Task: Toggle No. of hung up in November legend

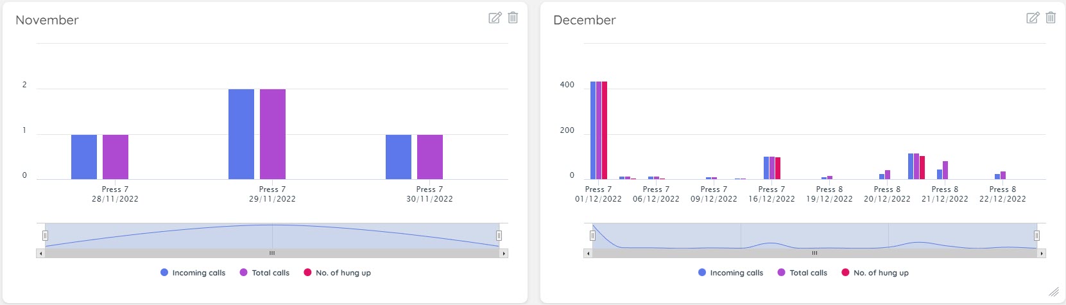Action: [x=337, y=273]
